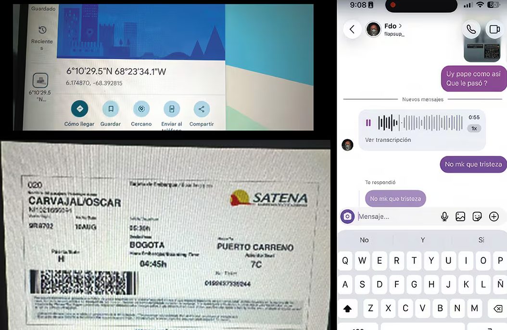Open the photo gallery picker icon

460,216
